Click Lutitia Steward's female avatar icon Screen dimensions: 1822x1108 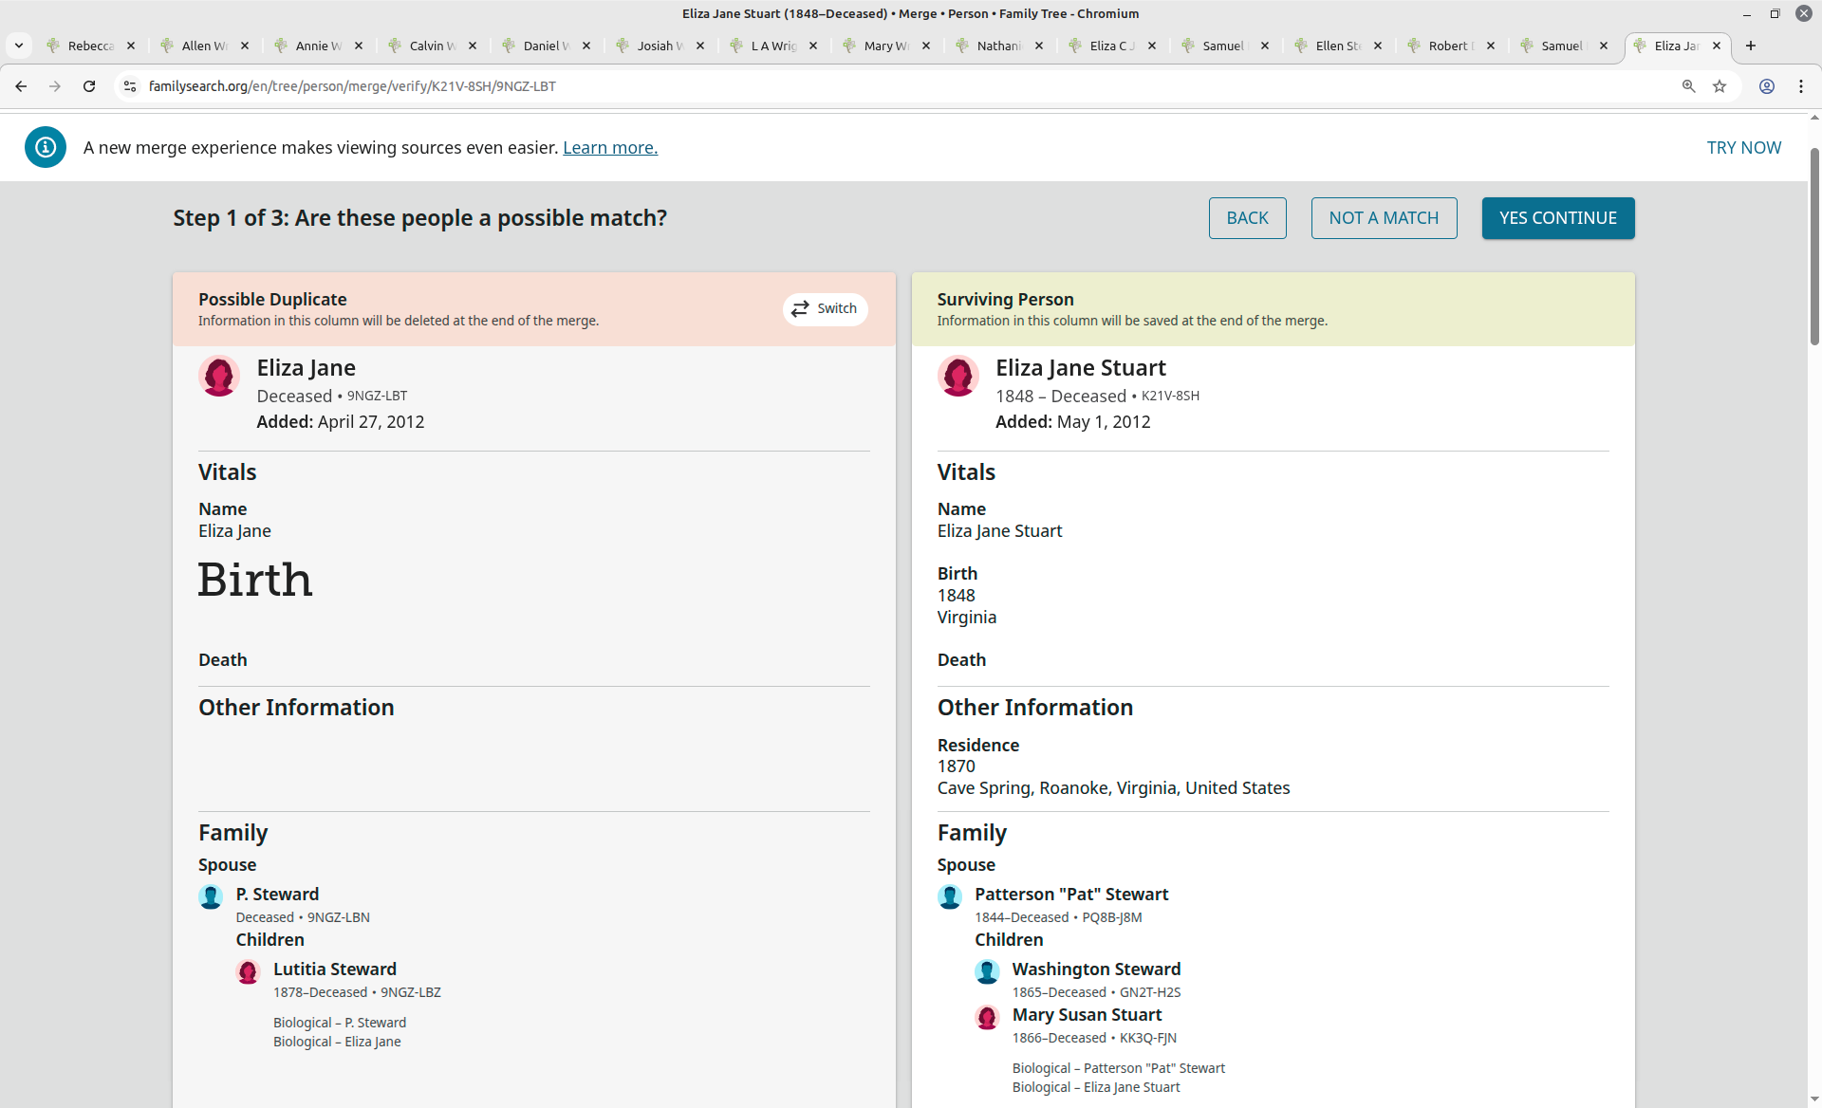pyautogui.click(x=248, y=971)
